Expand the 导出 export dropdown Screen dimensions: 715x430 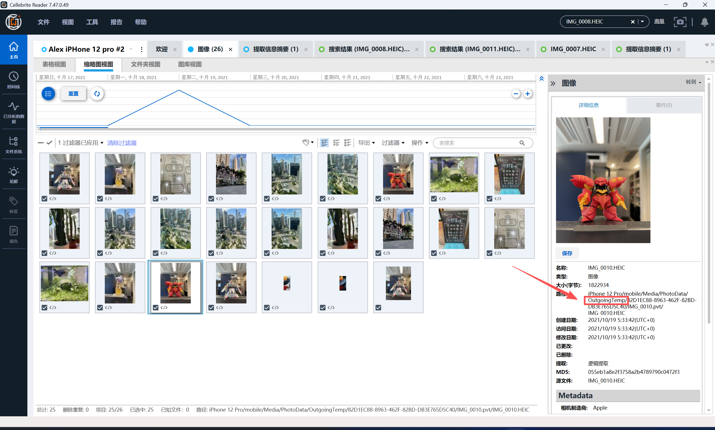click(366, 142)
